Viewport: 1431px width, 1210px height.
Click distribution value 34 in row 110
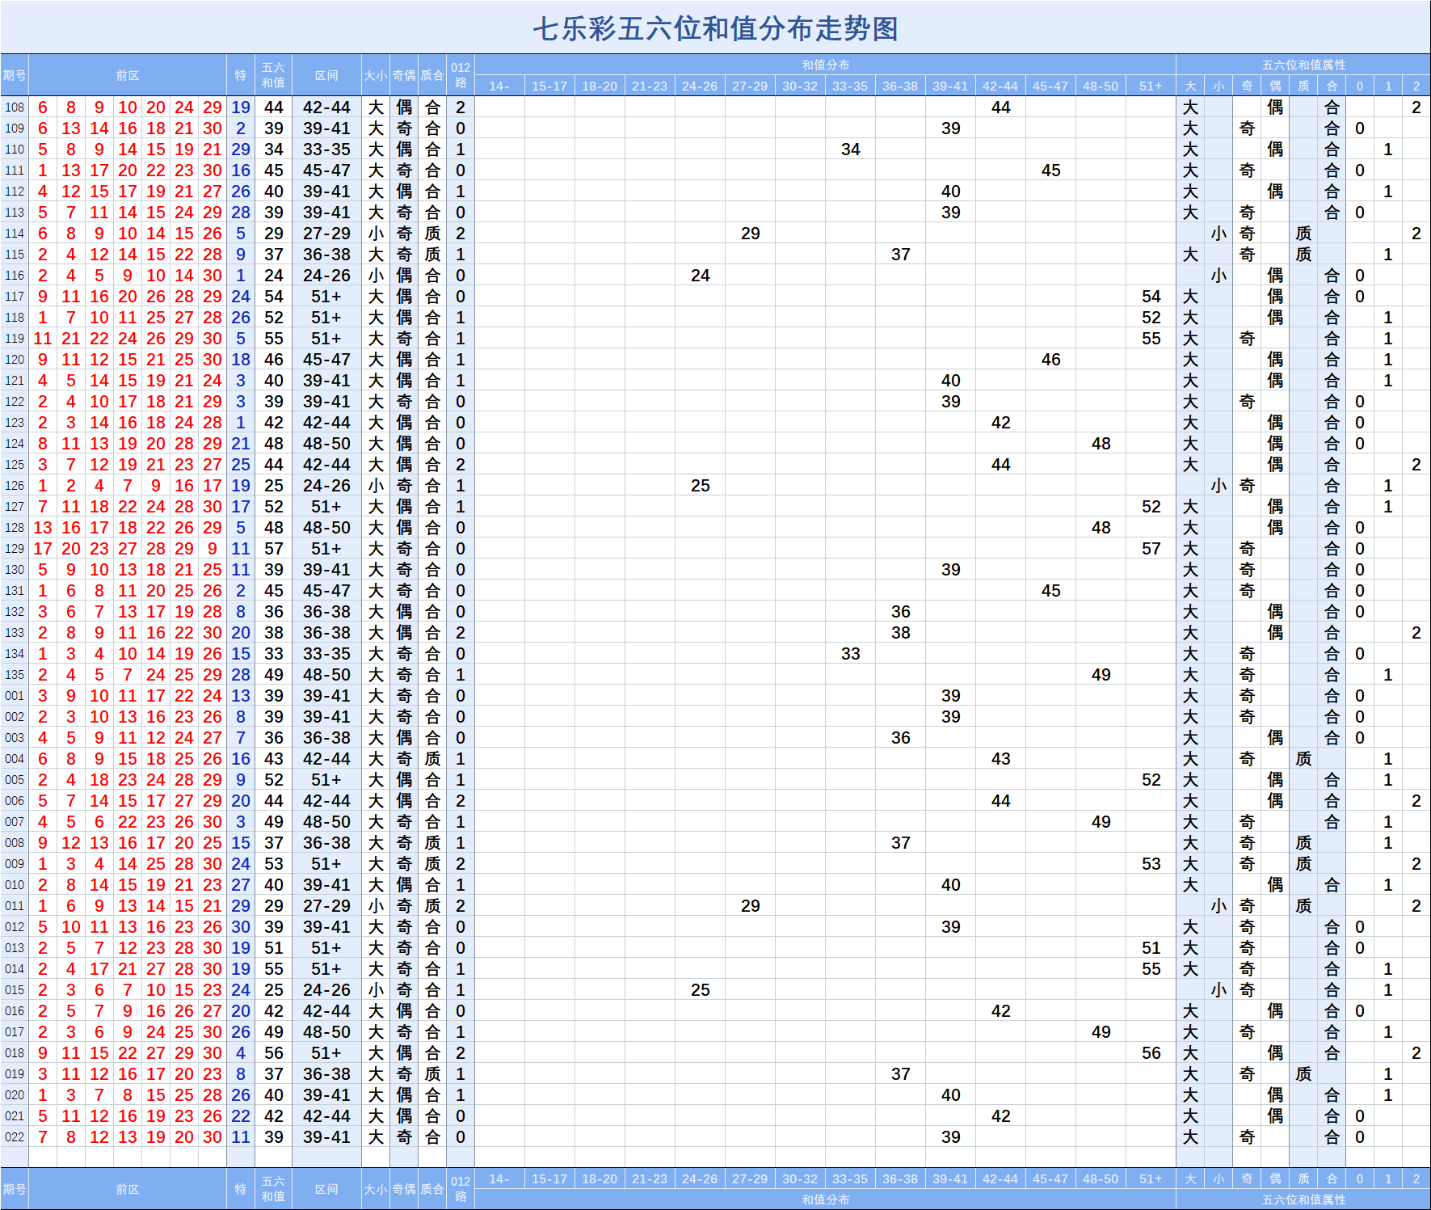pyautogui.click(x=851, y=150)
